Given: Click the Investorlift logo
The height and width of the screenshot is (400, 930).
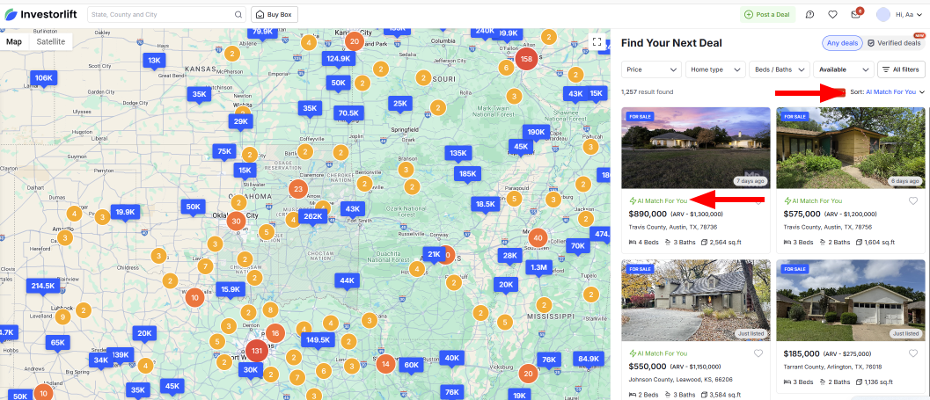Looking at the screenshot, I should (41, 14).
